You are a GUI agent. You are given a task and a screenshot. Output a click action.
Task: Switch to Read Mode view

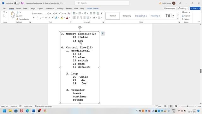[165, 106]
